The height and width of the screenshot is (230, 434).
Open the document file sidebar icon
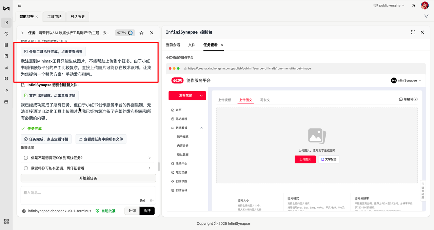point(6,56)
